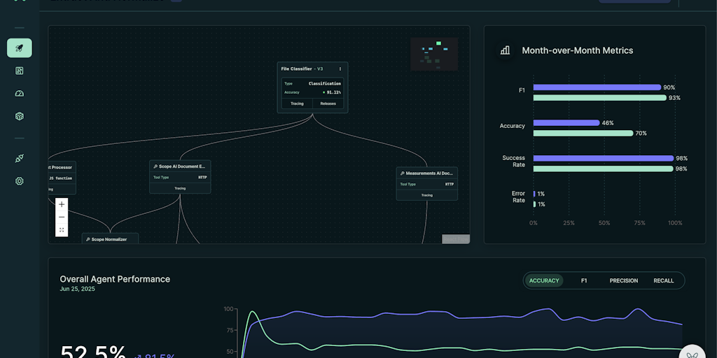Click Tracing on Scope AI Document node
This screenshot has width=717, height=358.
coord(180,188)
